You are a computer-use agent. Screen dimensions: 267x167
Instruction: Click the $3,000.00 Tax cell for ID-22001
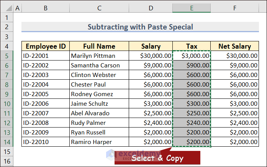pyautogui.click(x=192, y=56)
